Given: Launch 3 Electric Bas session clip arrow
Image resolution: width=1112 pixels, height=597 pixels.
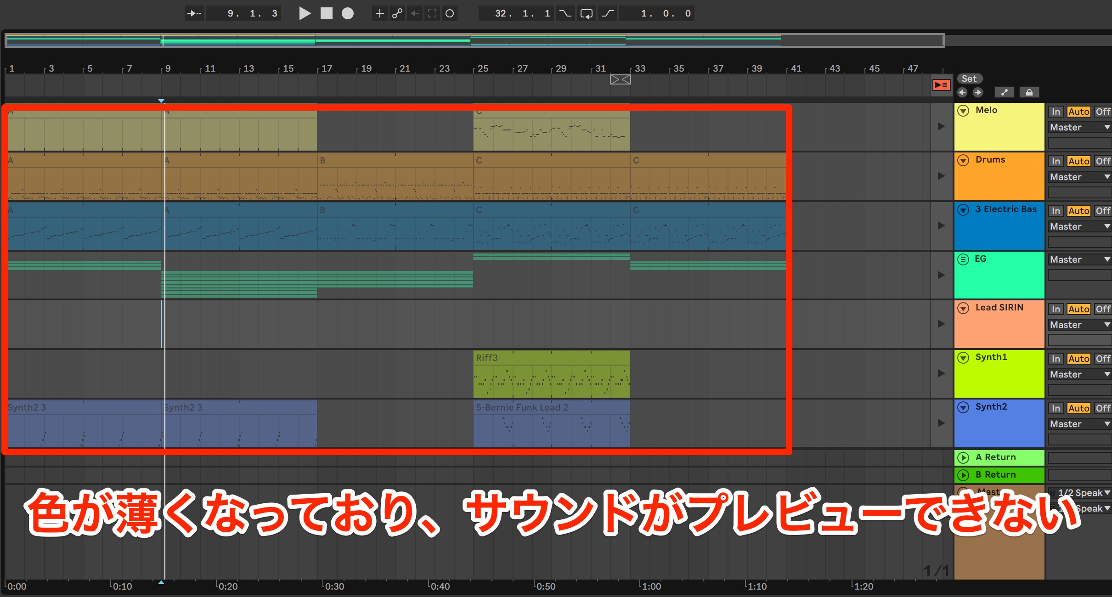Looking at the screenshot, I should pos(941,225).
